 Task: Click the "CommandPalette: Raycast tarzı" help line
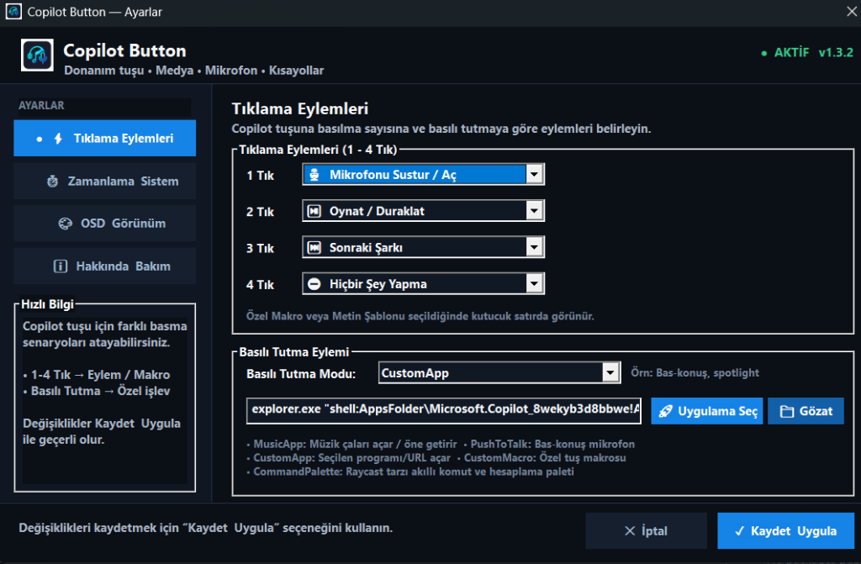pos(410,472)
